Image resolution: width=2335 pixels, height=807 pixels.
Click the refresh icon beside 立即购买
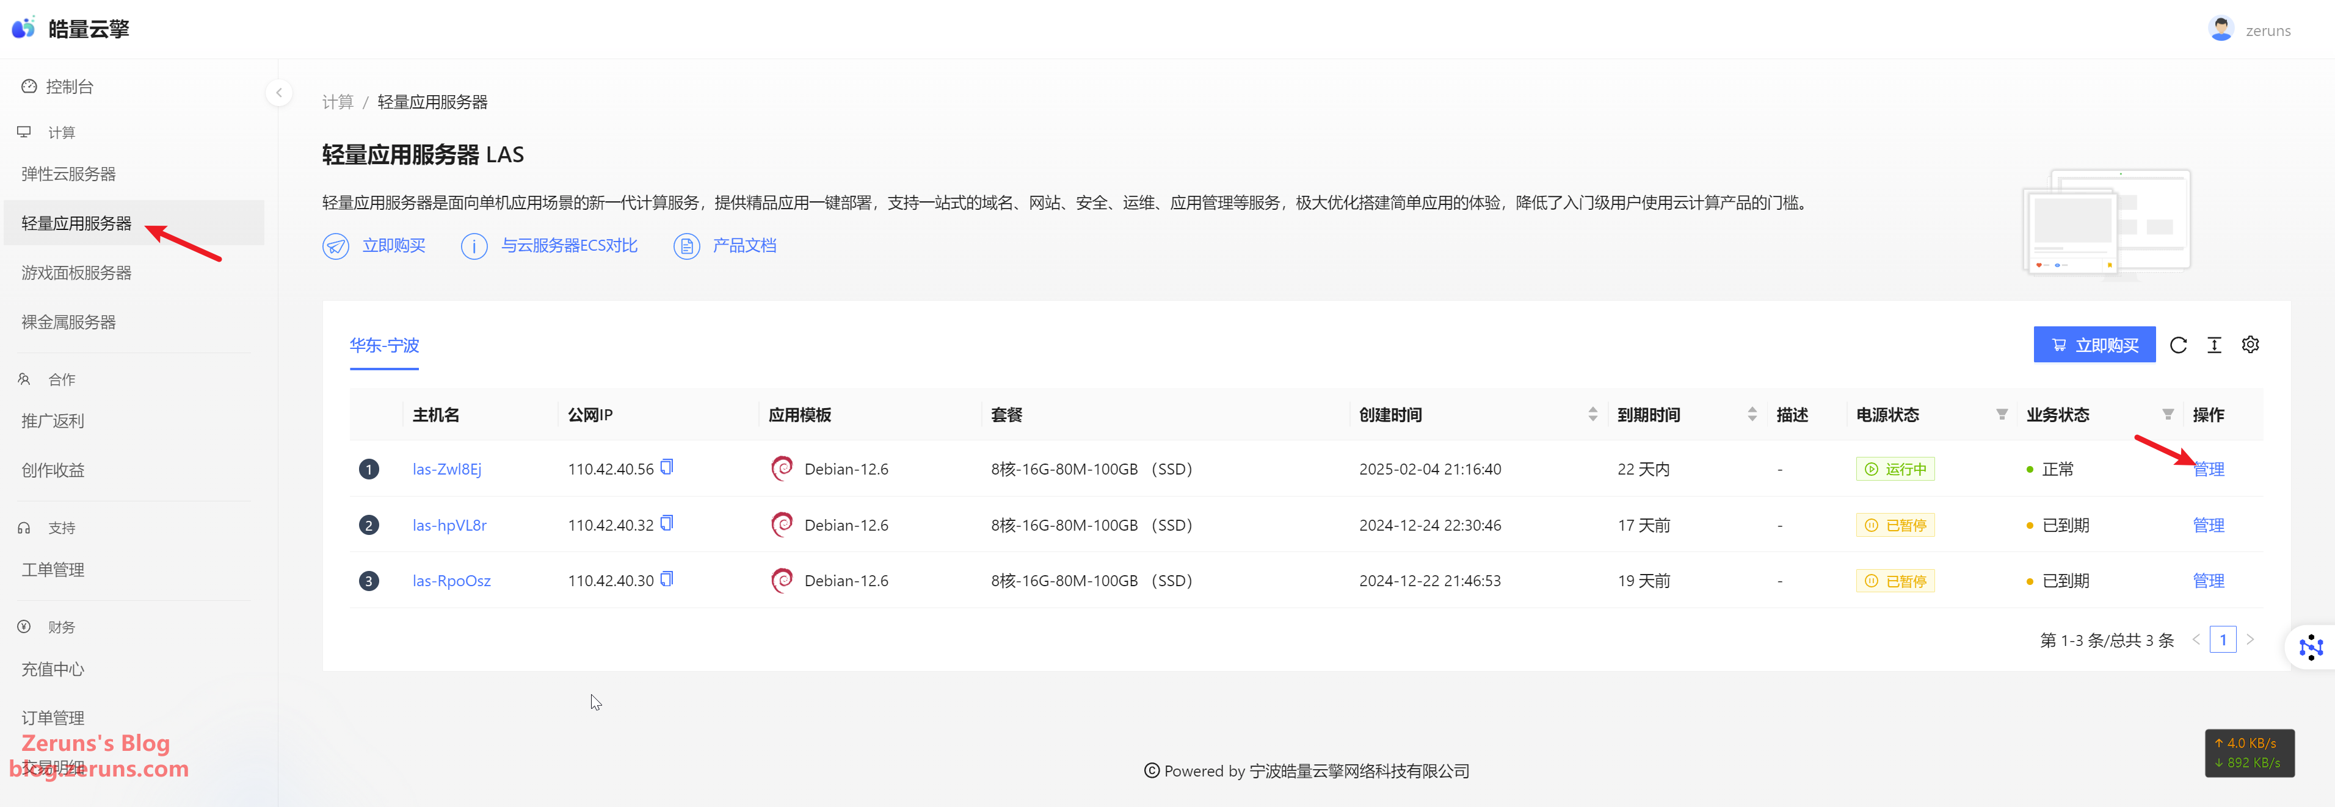pos(2178,345)
